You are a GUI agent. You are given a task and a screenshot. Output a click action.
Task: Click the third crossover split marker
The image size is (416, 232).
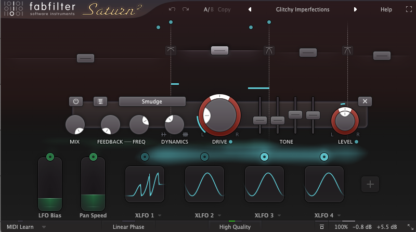(x=347, y=50)
